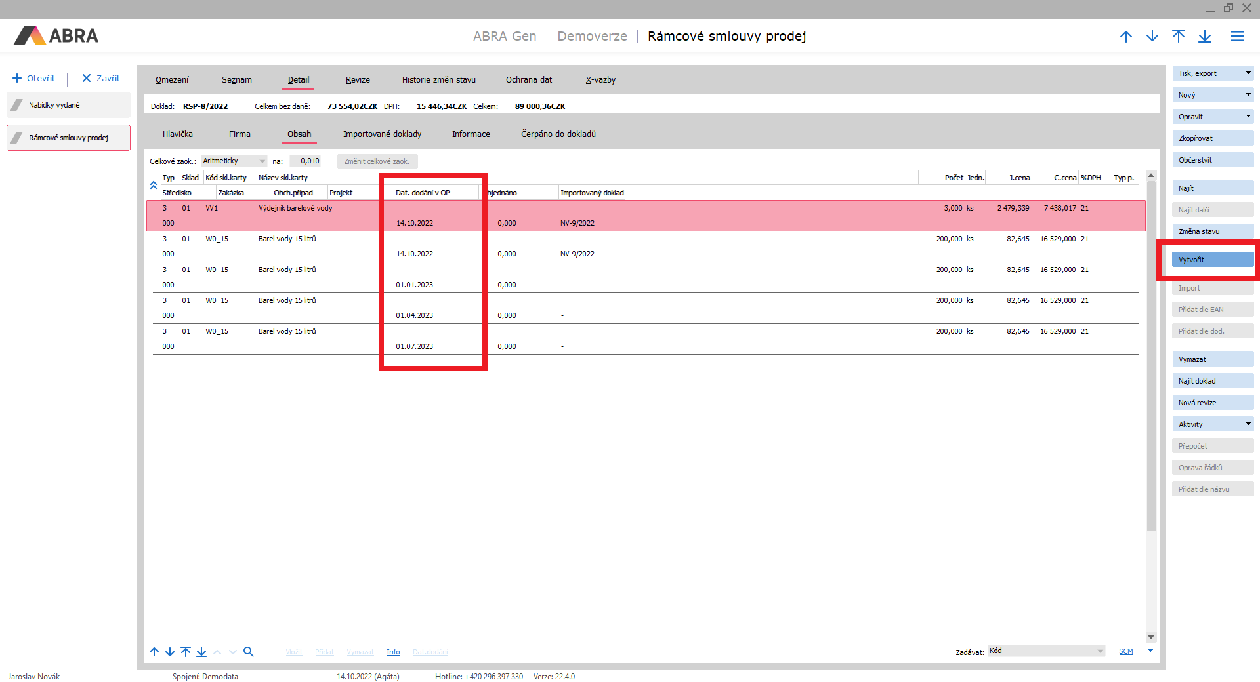The height and width of the screenshot is (682, 1260).
Task: Open the Historie změn stavu tab
Action: (438, 80)
